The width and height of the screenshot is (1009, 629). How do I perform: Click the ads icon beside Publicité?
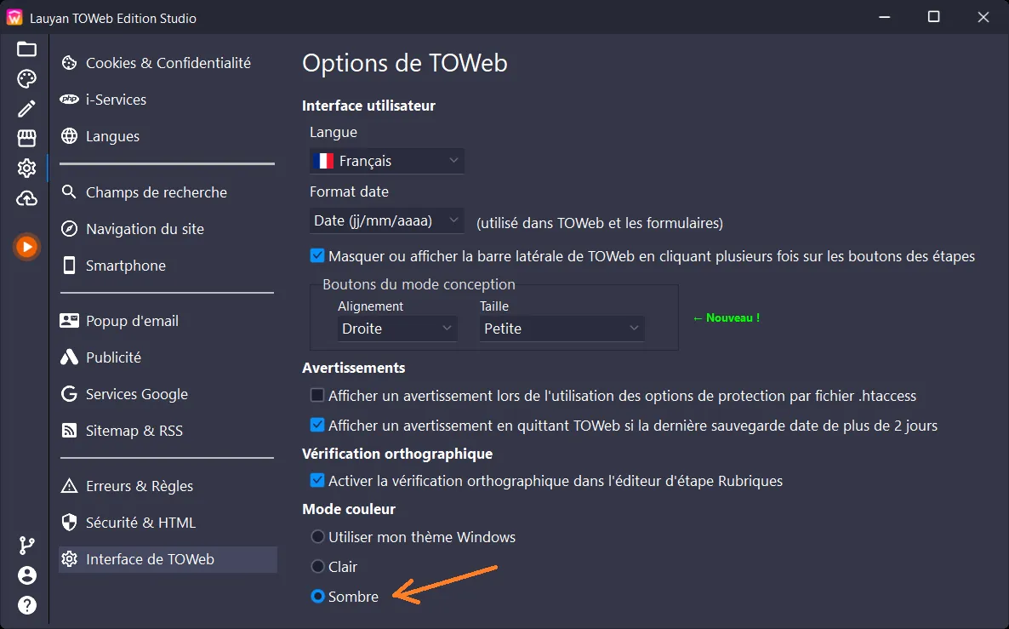pyautogui.click(x=69, y=357)
